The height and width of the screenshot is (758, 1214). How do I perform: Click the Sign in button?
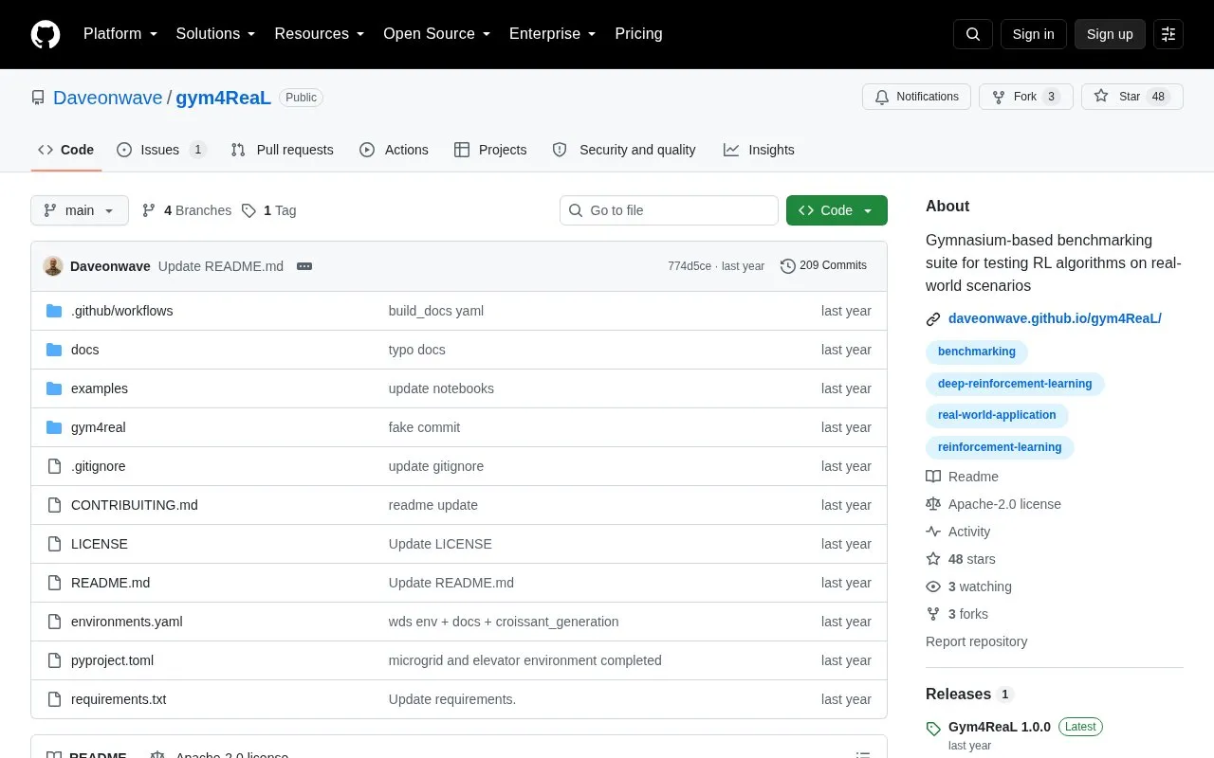(x=1034, y=34)
